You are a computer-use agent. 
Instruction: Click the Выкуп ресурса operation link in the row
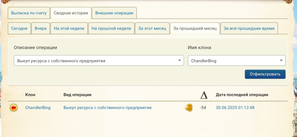pos(108,108)
